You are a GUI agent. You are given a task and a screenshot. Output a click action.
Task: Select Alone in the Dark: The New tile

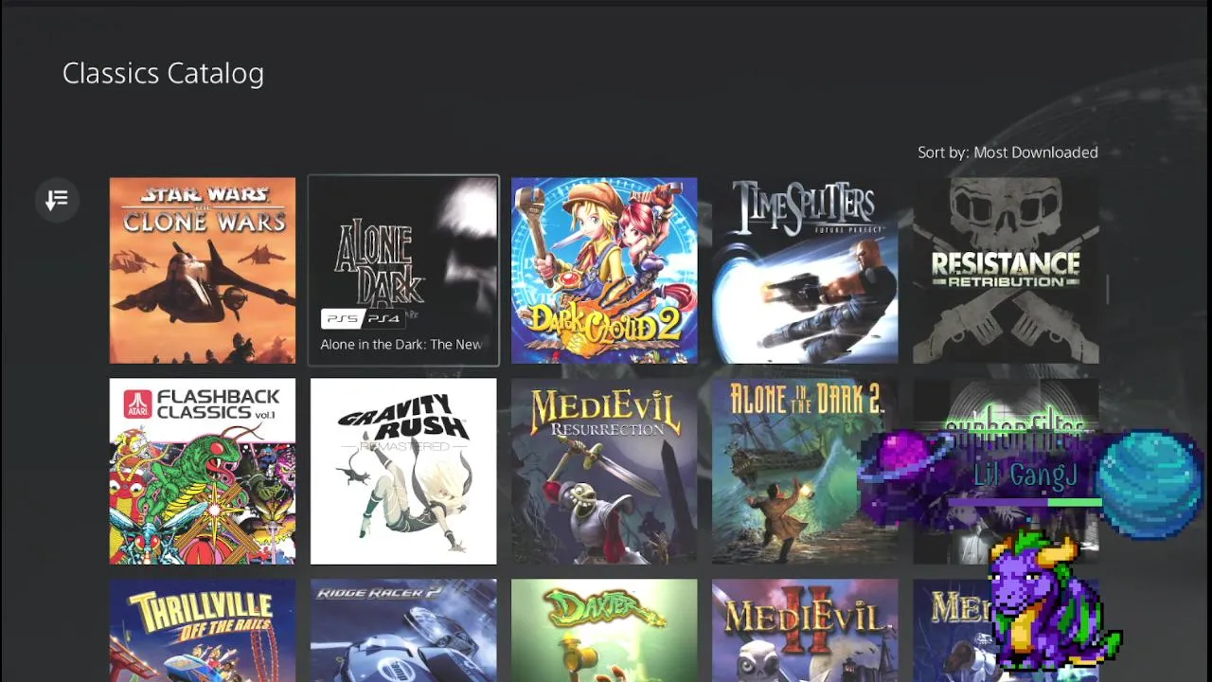[x=403, y=271]
